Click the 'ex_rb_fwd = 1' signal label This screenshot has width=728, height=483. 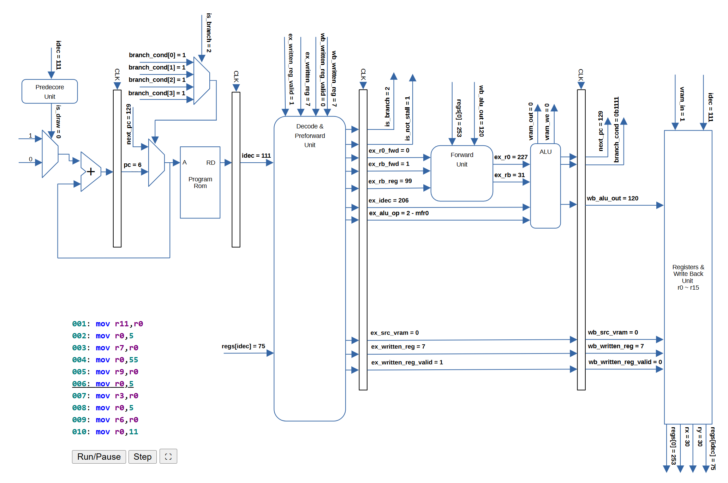coord(389,164)
